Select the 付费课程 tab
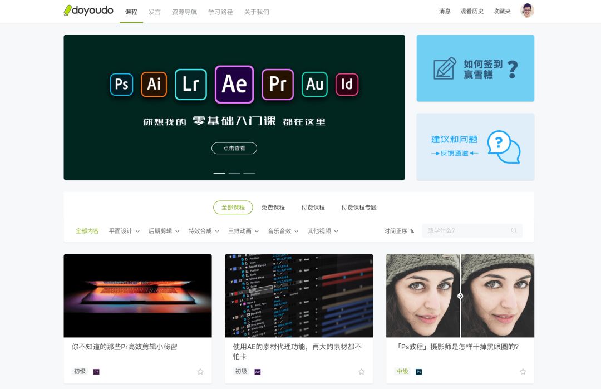 tap(313, 208)
